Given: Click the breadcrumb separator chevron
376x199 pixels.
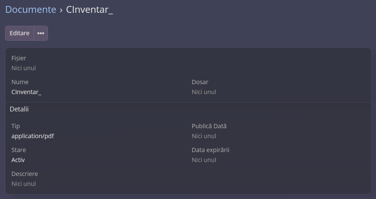Looking at the screenshot, I should click(x=61, y=10).
